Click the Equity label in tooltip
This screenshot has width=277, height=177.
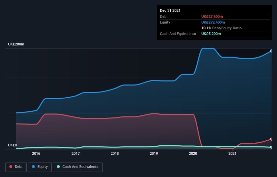(x=165, y=22)
